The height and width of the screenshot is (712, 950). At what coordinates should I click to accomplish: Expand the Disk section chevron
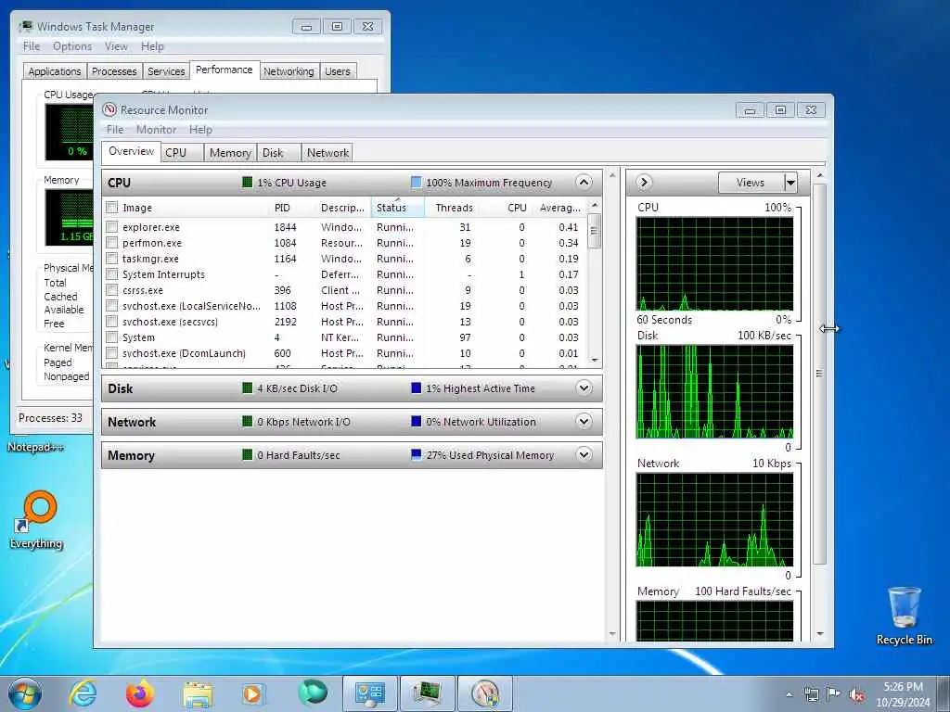coord(584,388)
